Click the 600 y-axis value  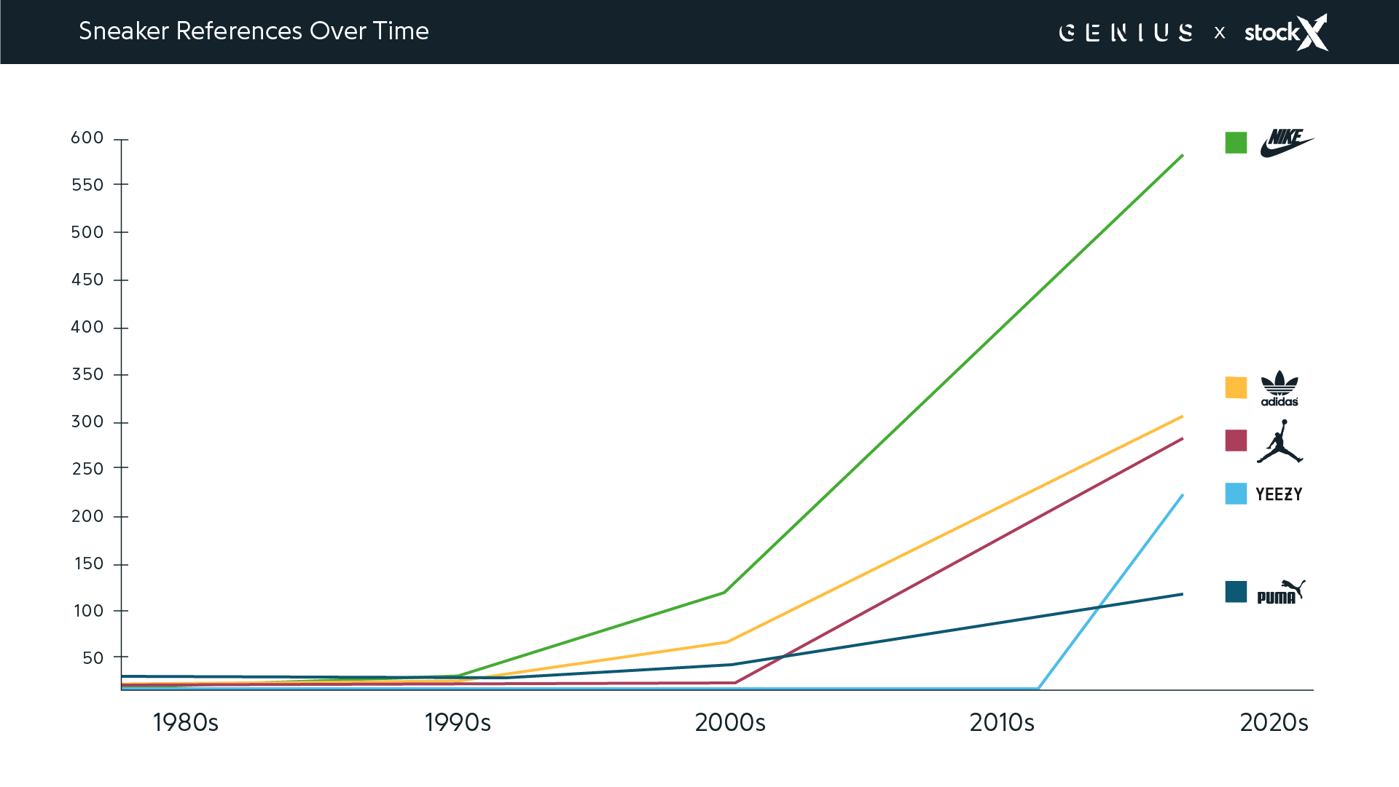point(87,138)
